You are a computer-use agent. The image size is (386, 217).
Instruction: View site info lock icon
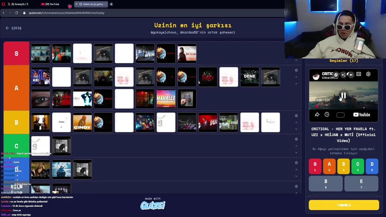click(24, 13)
